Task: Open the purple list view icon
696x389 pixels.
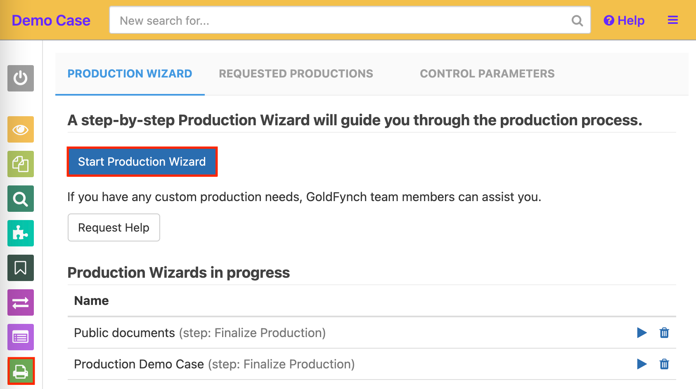Action: [21, 337]
